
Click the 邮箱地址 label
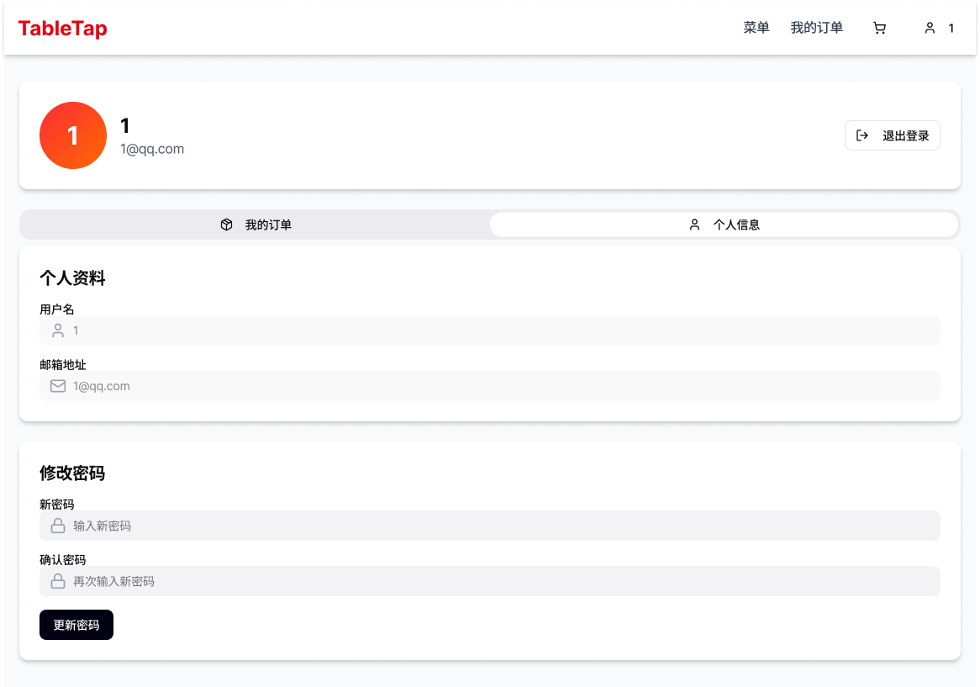click(x=62, y=365)
